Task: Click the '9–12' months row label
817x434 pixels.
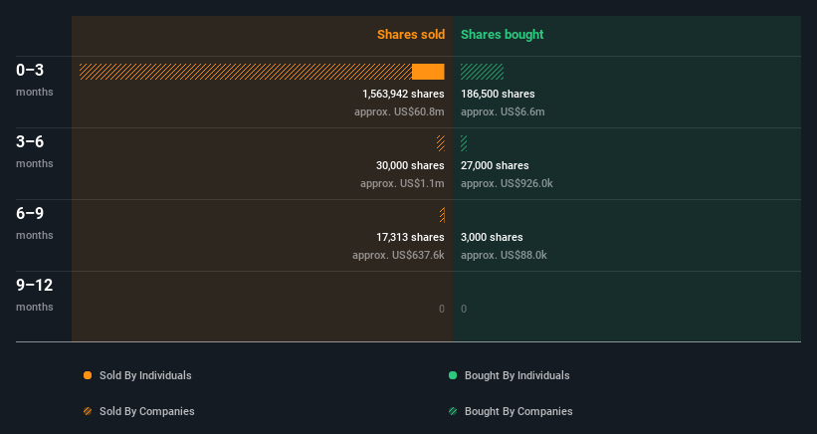Action: pos(35,285)
